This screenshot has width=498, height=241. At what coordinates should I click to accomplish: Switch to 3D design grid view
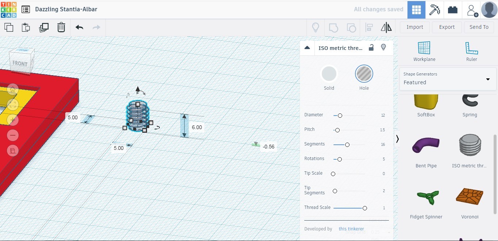point(416,9)
